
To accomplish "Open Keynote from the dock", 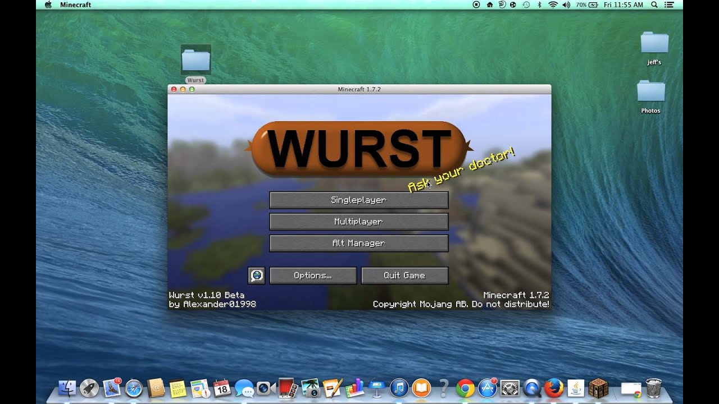I will 376,388.
